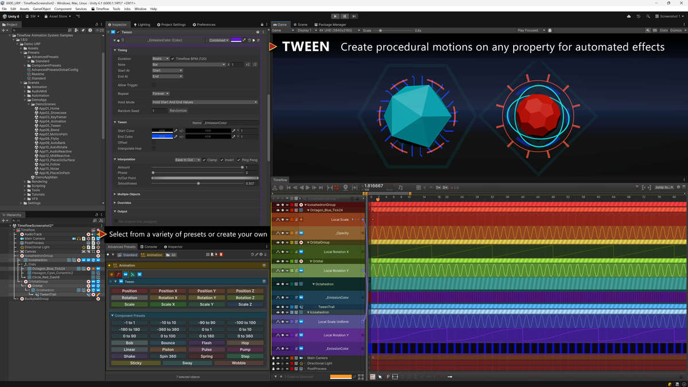Click the location marker icon in Timeflow toolbar

coord(345,187)
